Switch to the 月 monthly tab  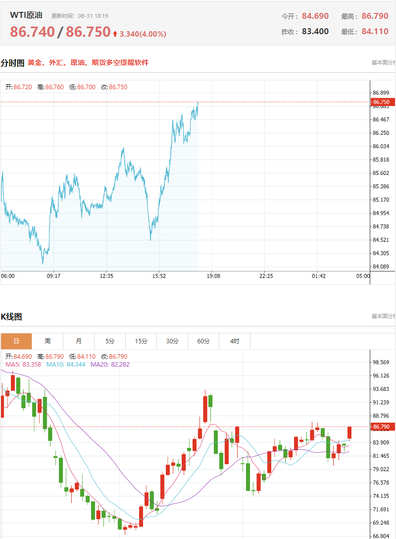tap(79, 341)
